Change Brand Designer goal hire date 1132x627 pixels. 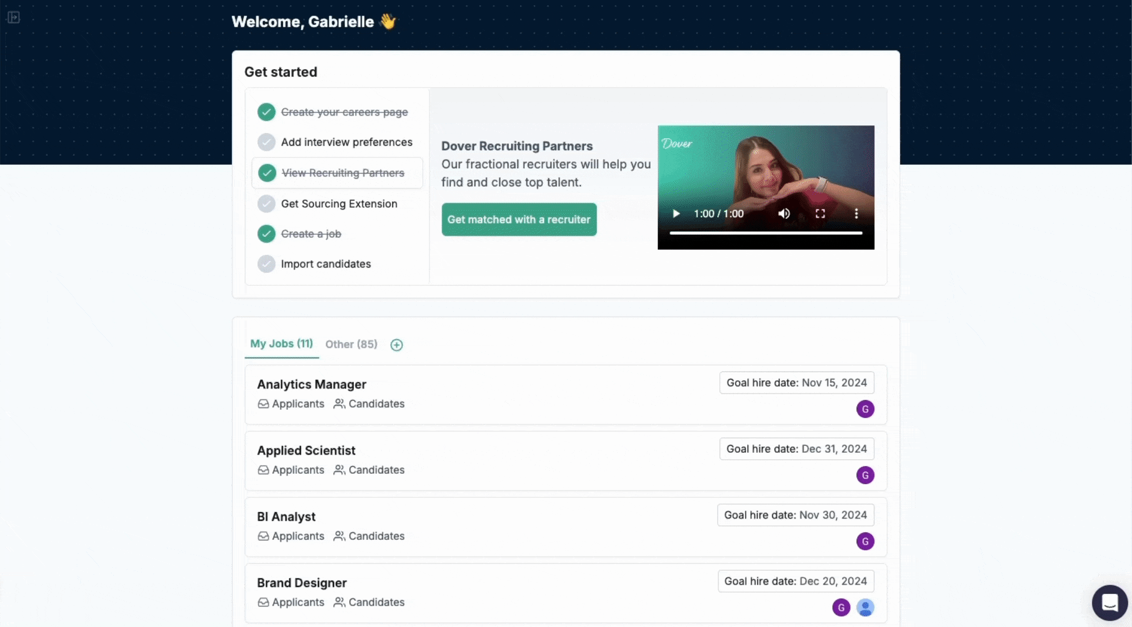pos(795,581)
